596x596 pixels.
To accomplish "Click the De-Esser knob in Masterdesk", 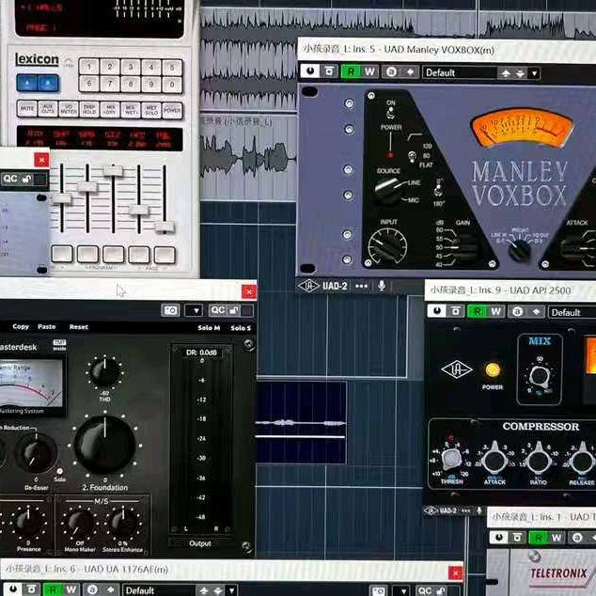I will click(x=36, y=453).
